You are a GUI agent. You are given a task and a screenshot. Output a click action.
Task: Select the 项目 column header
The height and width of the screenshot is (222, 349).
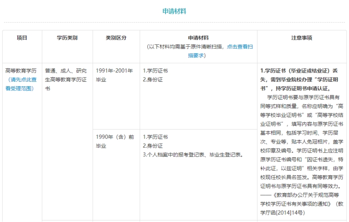pos(22,38)
